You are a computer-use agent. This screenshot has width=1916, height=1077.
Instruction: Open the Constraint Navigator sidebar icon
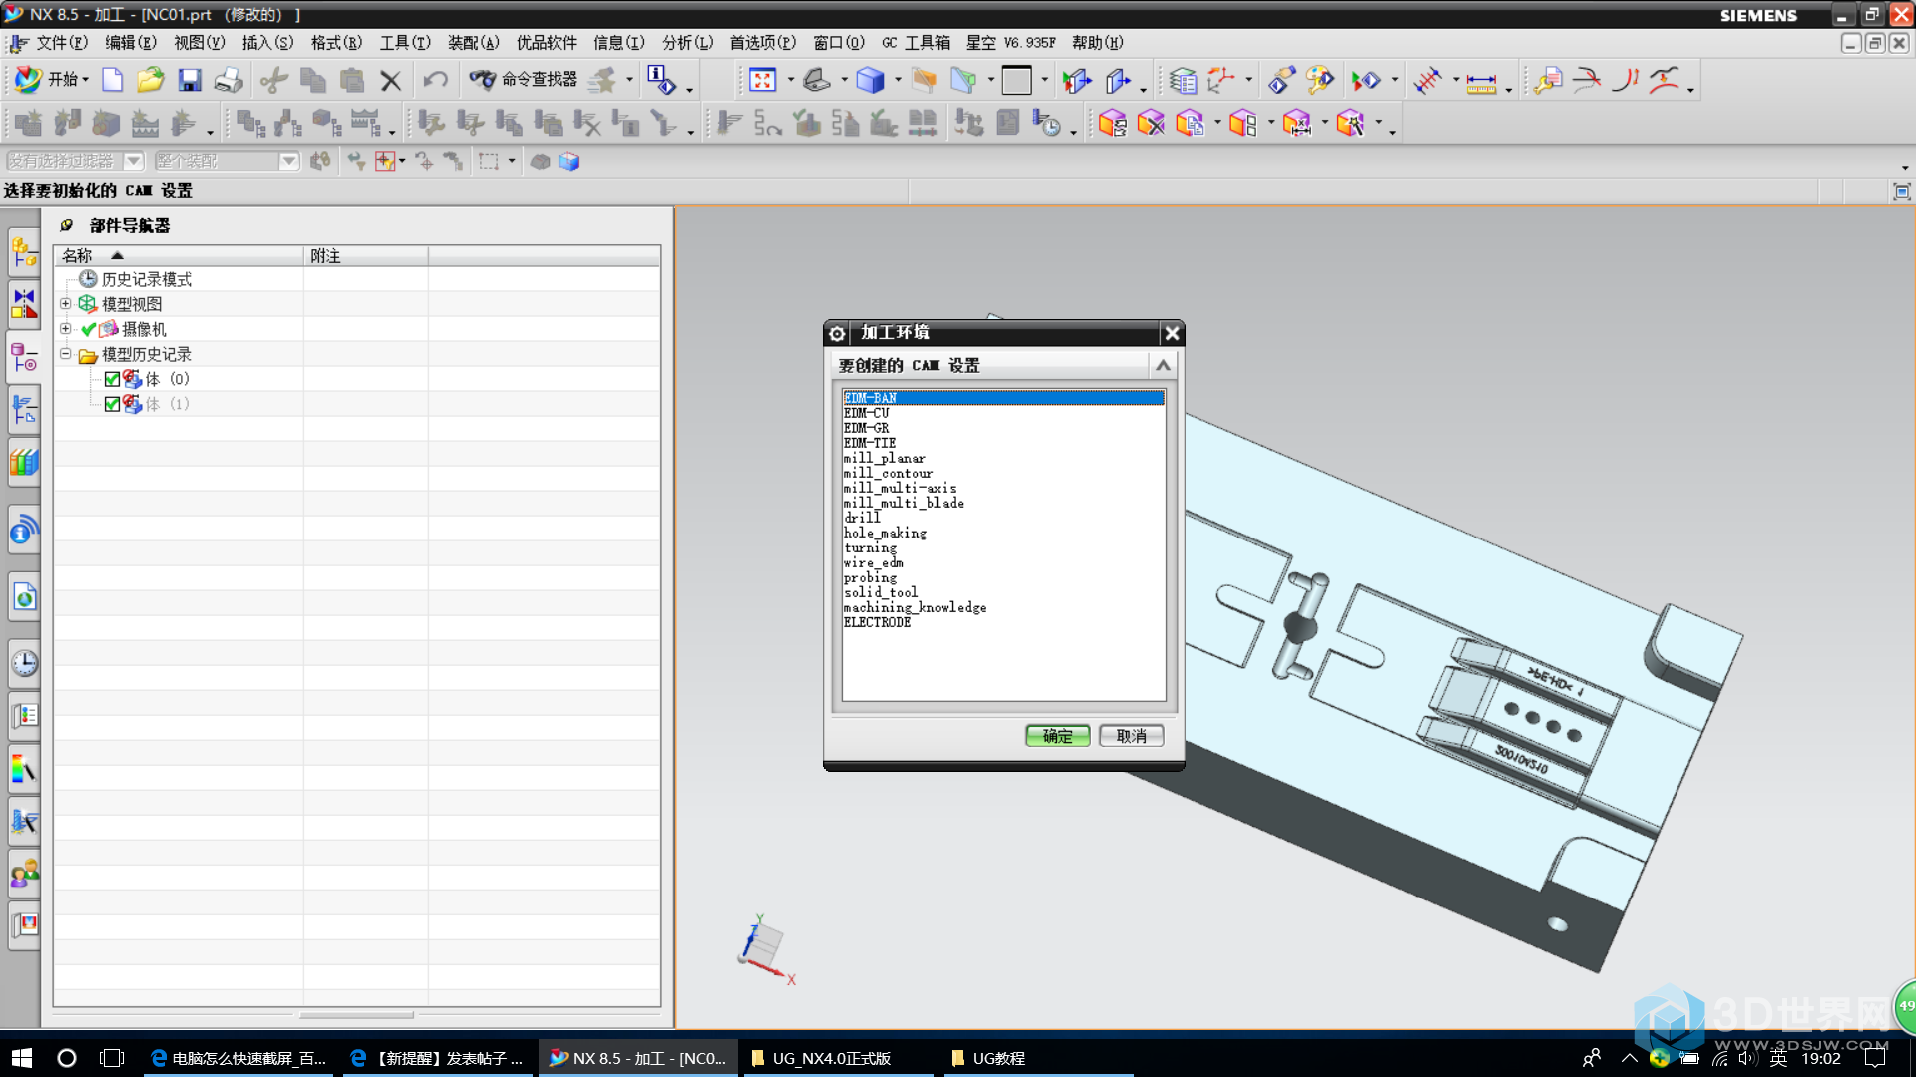pos(24,302)
